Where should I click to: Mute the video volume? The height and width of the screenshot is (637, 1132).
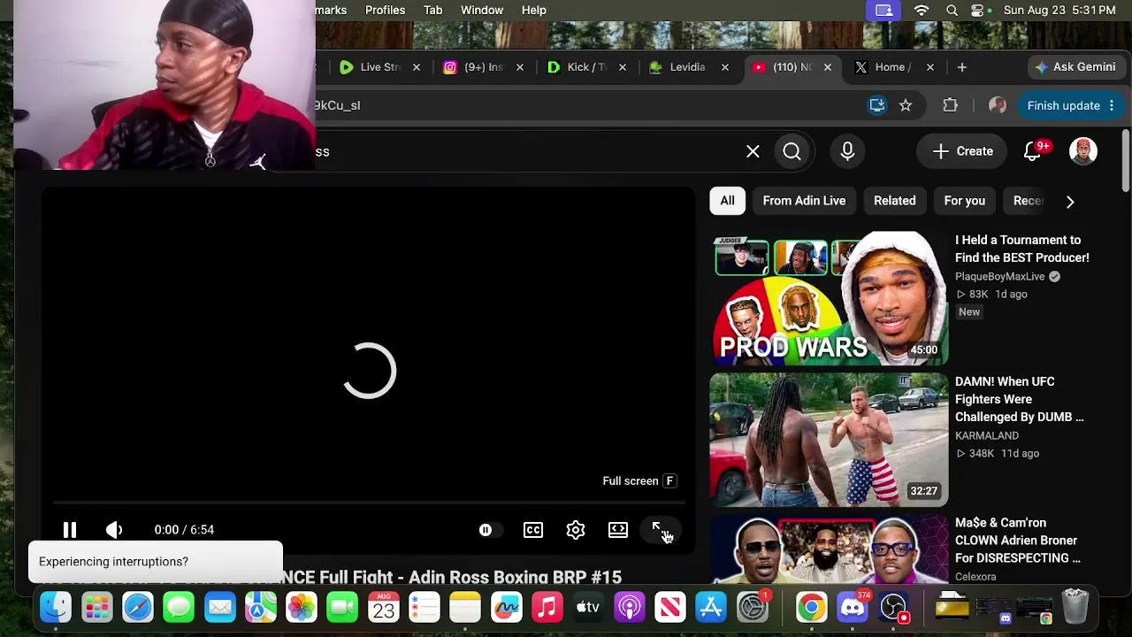point(114,530)
